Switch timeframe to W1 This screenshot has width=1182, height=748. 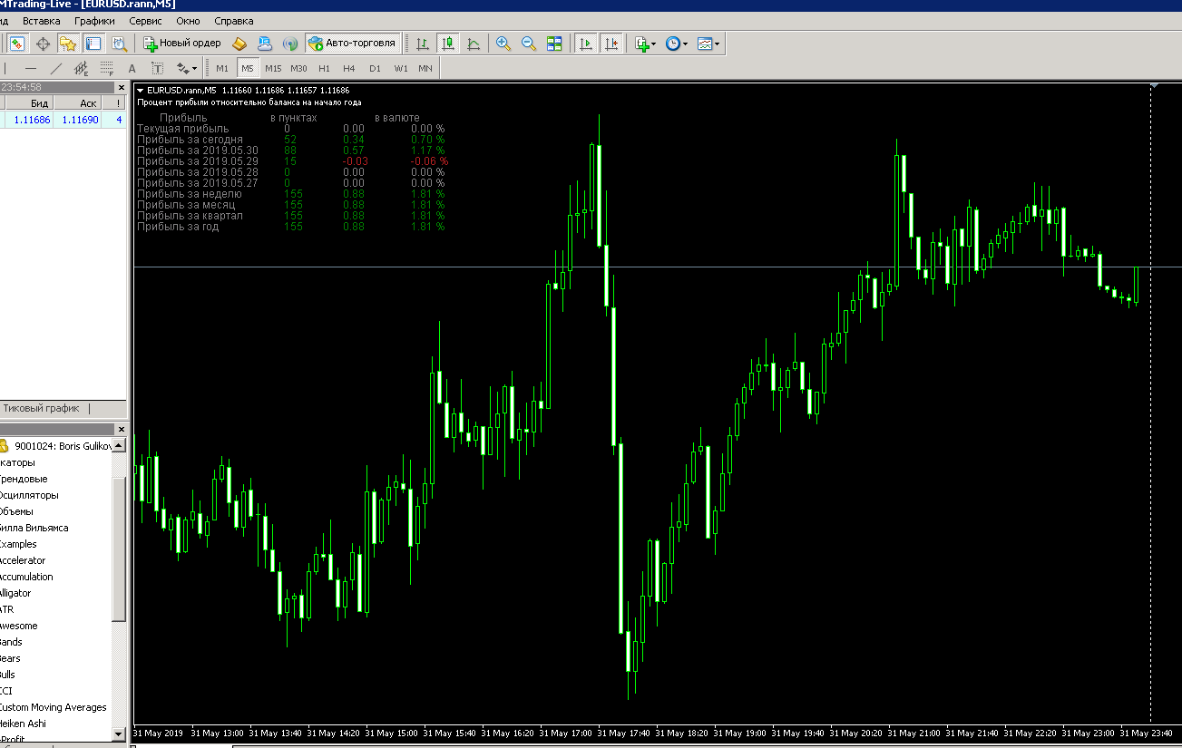[400, 68]
